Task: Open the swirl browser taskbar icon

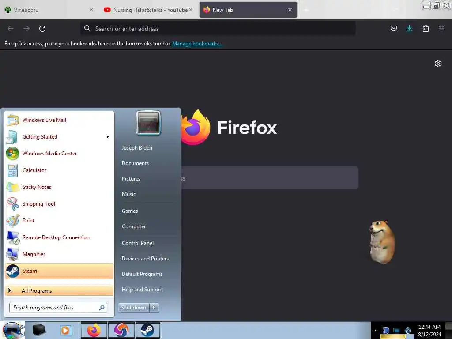Action: click(121, 330)
